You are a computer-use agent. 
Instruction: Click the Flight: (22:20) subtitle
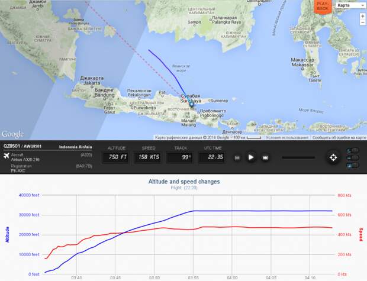tap(184, 188)
